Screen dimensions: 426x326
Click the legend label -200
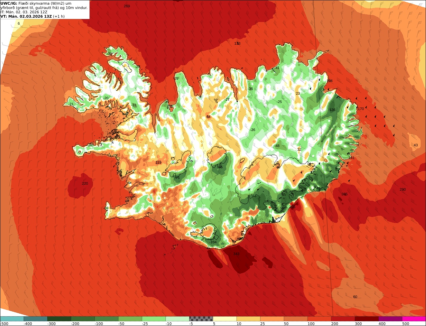[x=75, y=324]
